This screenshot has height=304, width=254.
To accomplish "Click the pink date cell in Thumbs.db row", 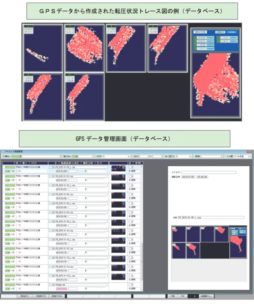I will [x=62, y=289].
